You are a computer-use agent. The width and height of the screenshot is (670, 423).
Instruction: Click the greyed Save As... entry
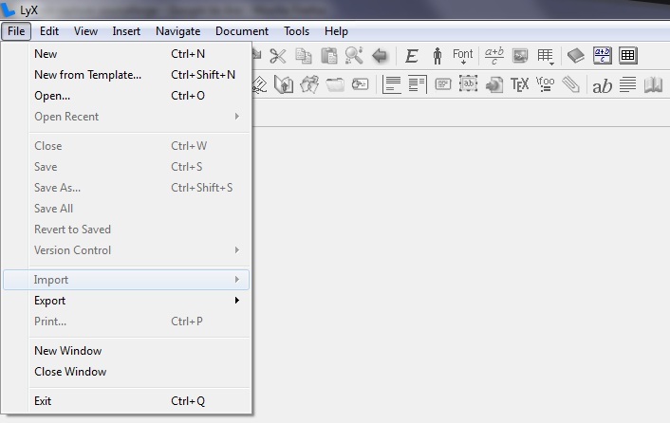point(126,188)
